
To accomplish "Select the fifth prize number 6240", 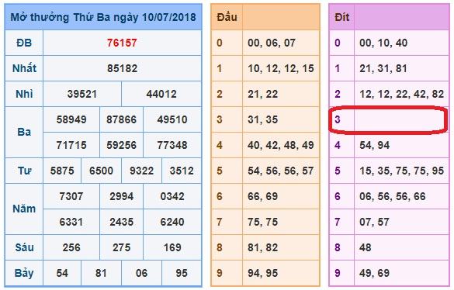I will point(172,222).
